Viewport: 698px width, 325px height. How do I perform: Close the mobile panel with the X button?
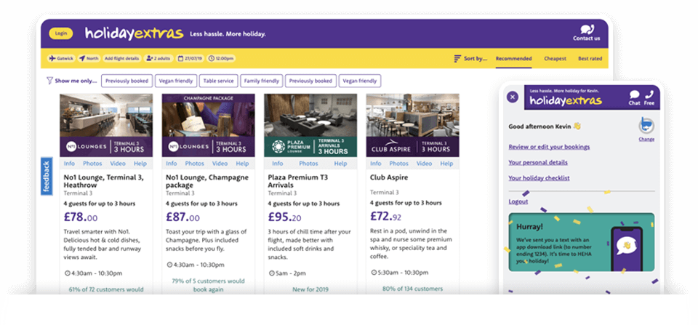click(x=513, y=97)
